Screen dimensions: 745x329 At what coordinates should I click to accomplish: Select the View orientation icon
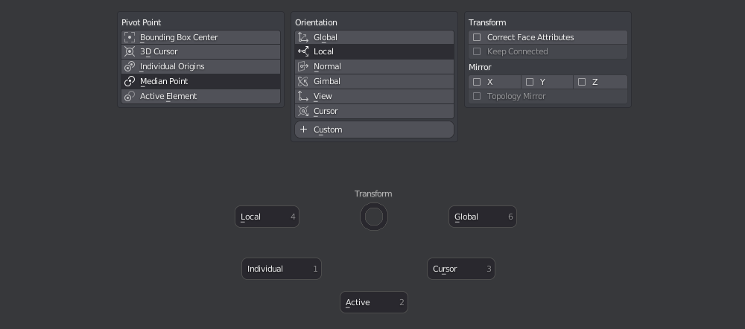[303, 96]
